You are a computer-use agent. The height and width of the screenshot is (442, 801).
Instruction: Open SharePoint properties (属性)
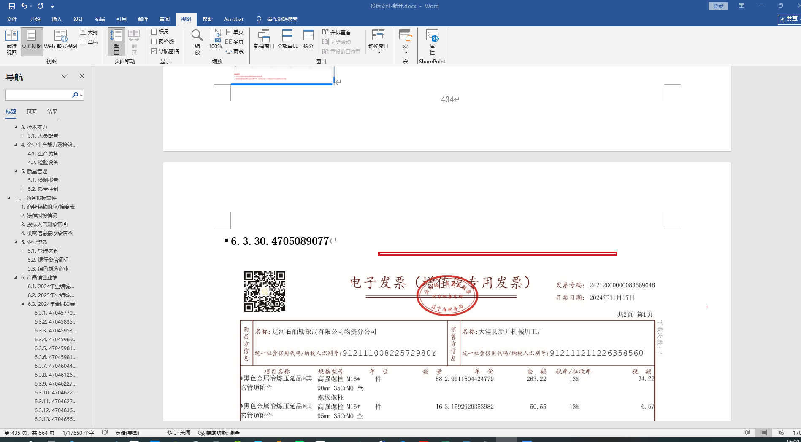coord(432,42)
